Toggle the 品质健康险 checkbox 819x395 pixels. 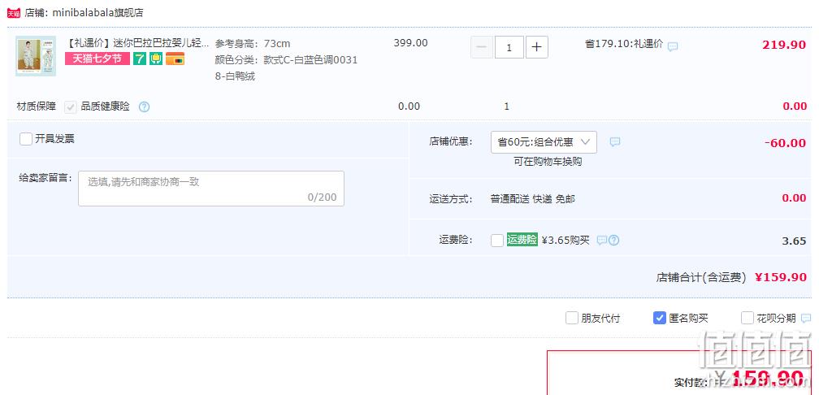[x=71, y=107]
